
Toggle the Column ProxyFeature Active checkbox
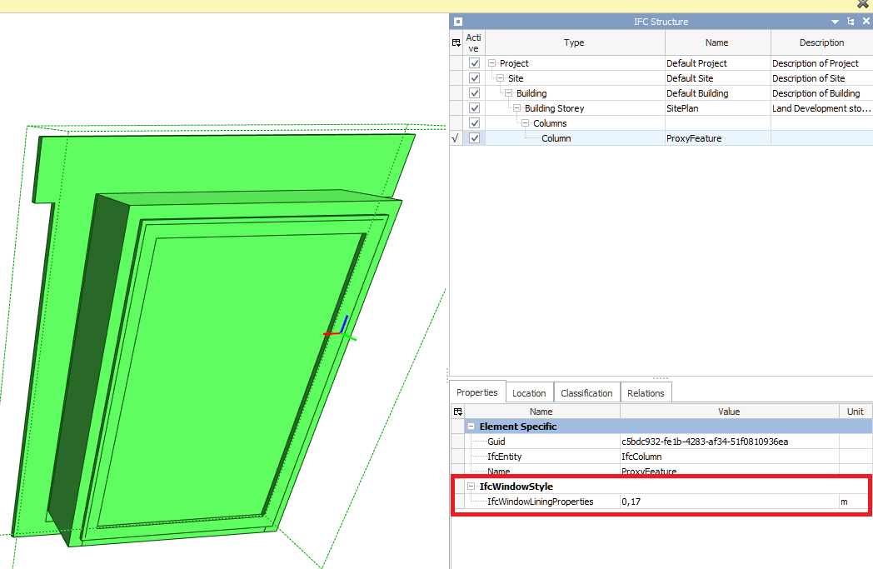(x=474, y=138)
